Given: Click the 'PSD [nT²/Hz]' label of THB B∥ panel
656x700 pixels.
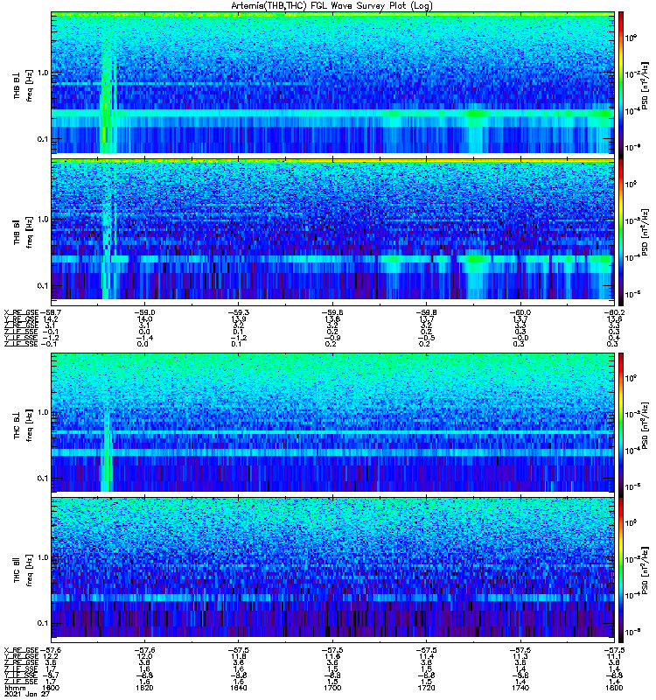Looking at the screenshot, I should pyautogui.click(x=645, y=232).
